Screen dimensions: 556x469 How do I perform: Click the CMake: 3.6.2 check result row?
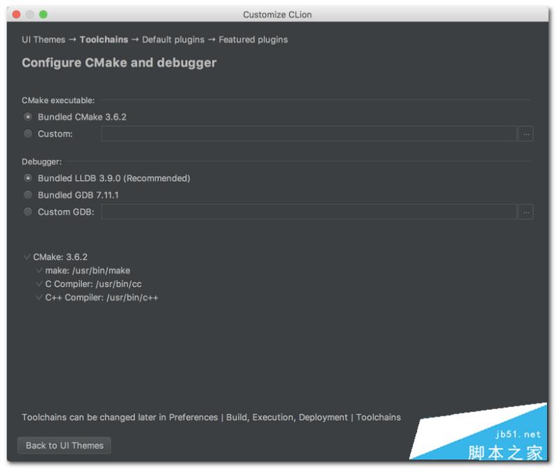(x=56, y=257)
